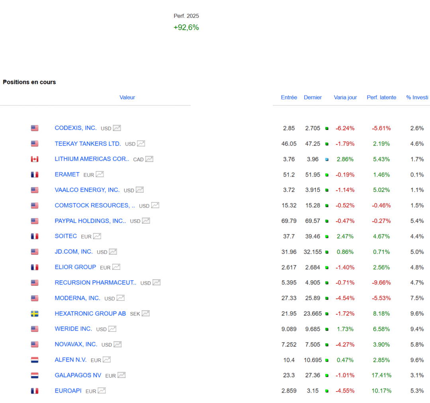Click the 7.5% invested value for MODERNA
The height and width of the screenshot is (403, 430).
[417, 298]
